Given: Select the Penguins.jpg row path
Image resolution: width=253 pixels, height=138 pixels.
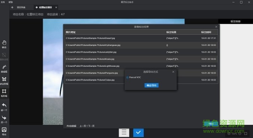Looking at the screenshot, I should pyautogui.click(x=92, y=73).
